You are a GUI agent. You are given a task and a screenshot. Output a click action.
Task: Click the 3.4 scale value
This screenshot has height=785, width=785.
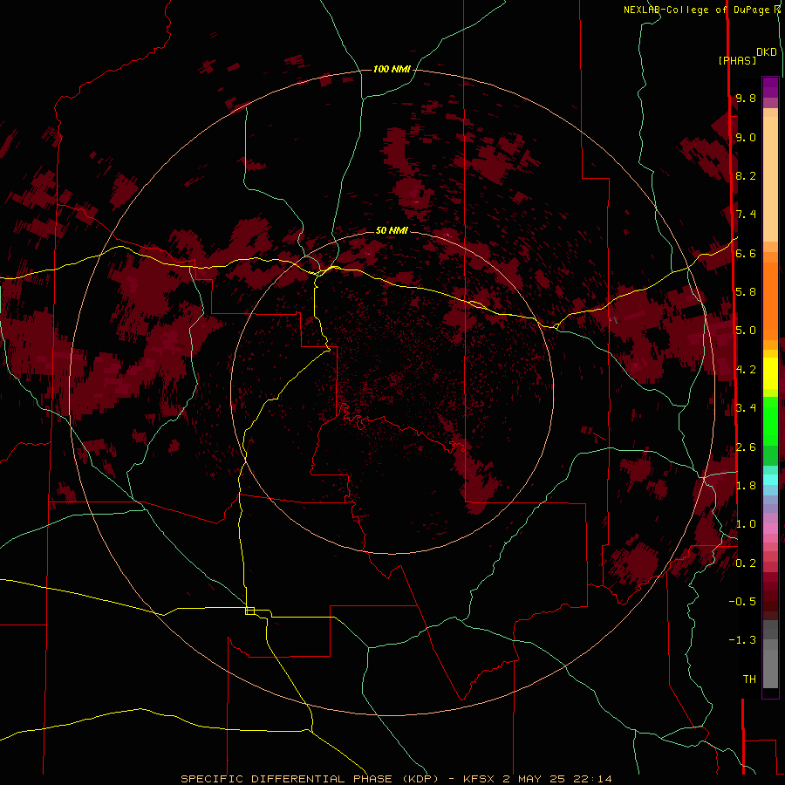coord(746,408)
